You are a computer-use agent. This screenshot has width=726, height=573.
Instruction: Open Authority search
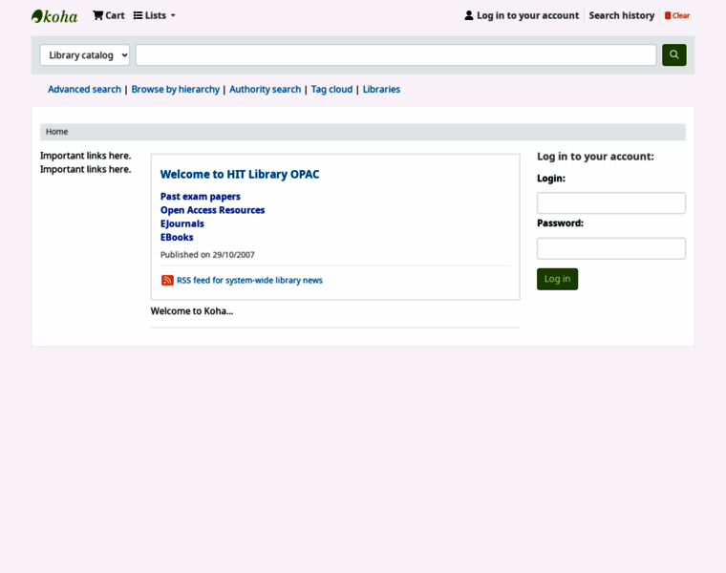click(x=265, y=90)
